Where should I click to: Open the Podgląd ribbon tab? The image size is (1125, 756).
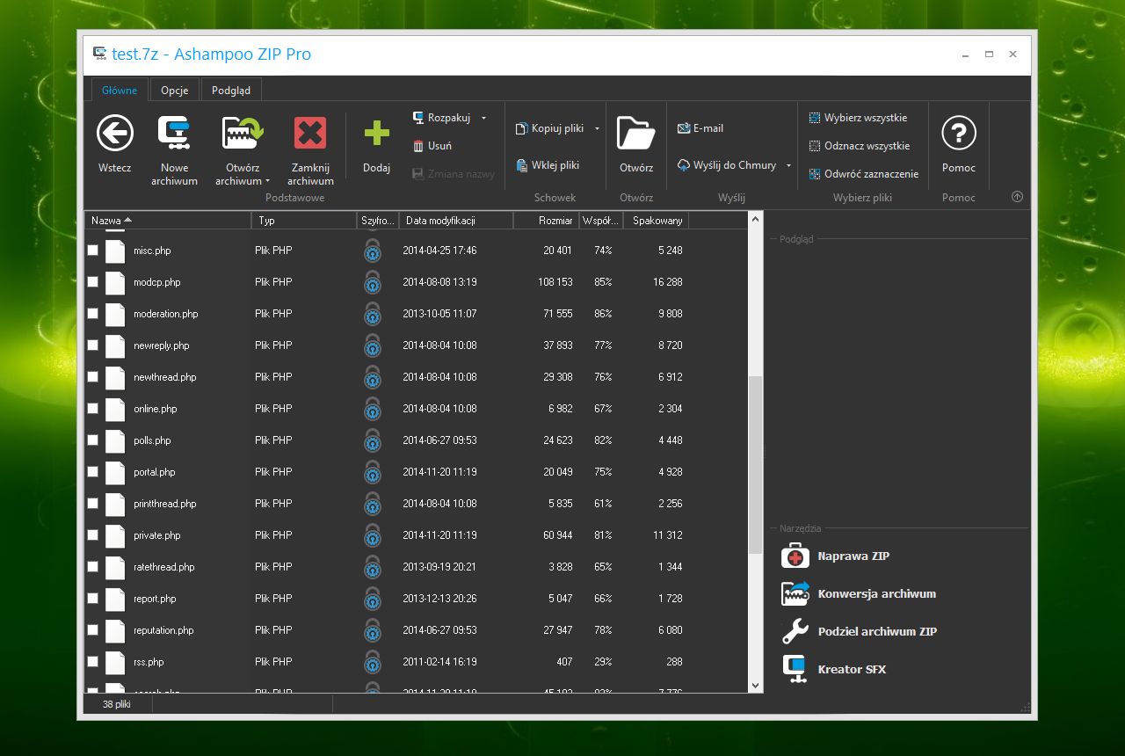pos(231,91)
